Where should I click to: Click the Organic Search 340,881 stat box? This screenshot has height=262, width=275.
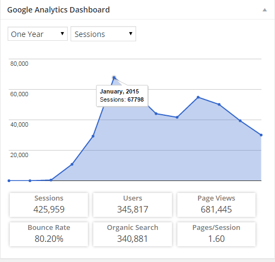pyautogui.click(x=132, y=234)
